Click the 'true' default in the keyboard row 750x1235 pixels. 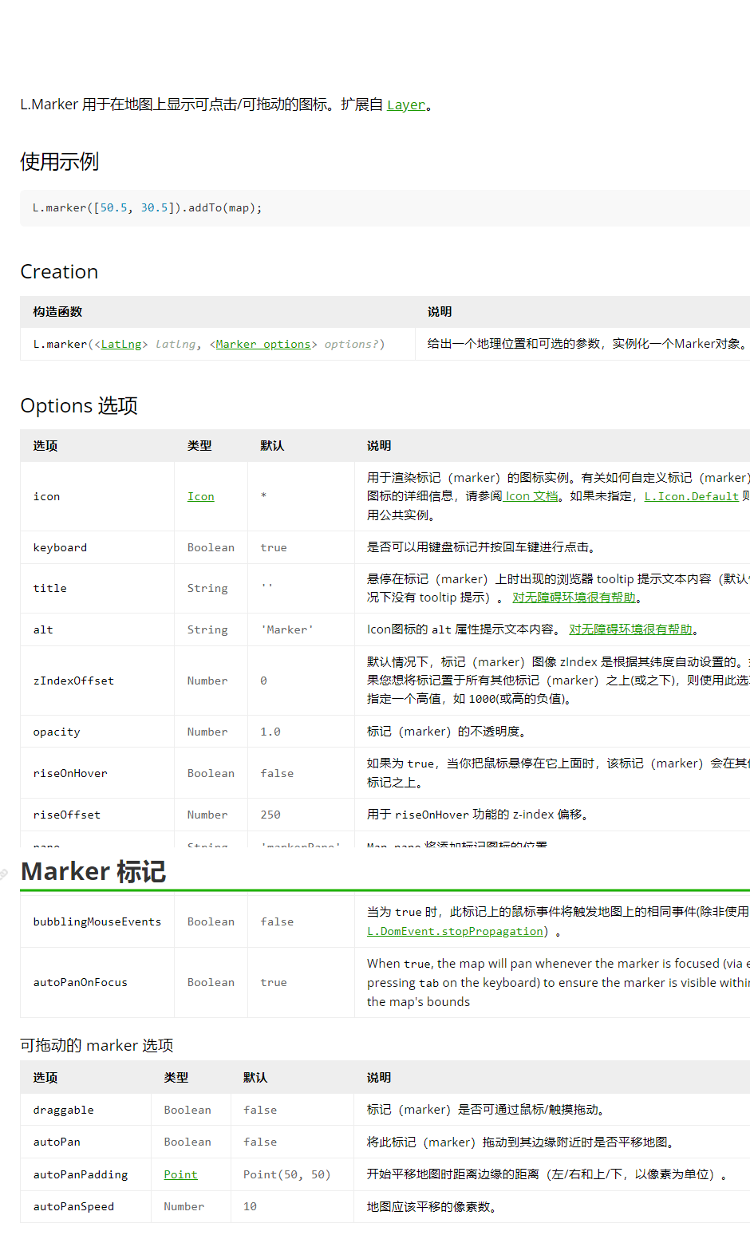point(274,547)
